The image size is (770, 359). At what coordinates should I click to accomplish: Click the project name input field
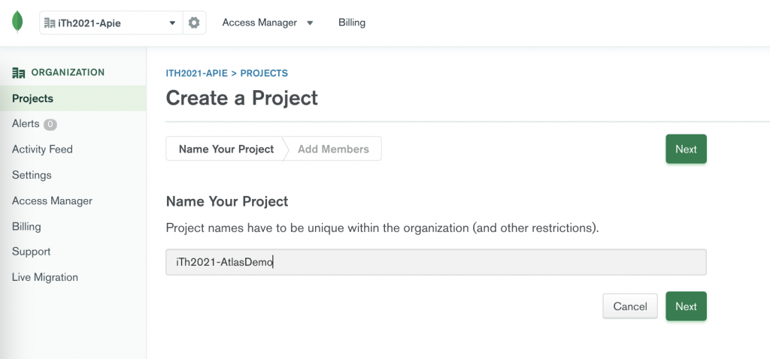click(x=435, y=262)
